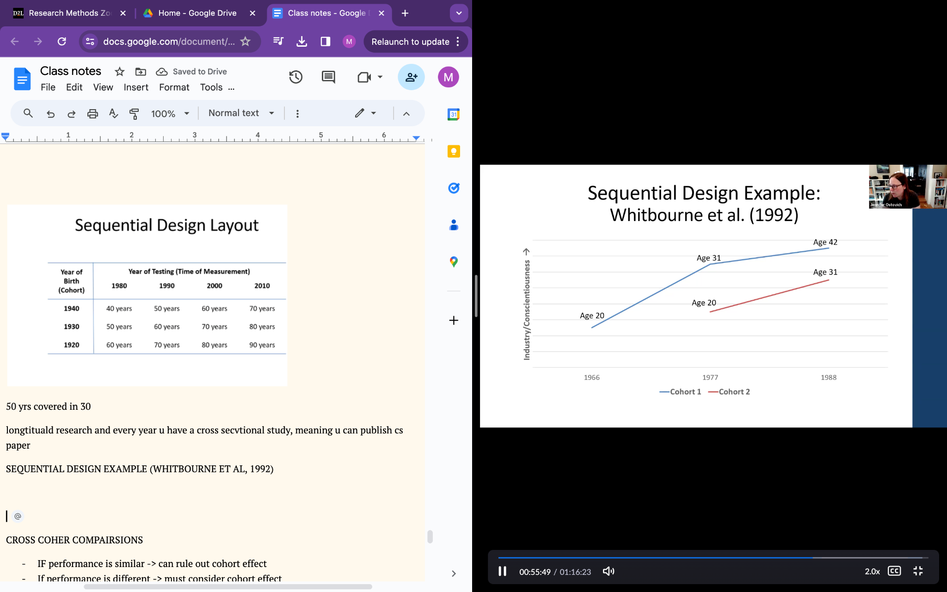Image resolution: width=947 pixels, height=592 pixels.
Task: Open Google Tasks sidebar icon
Action: [x=454, y=188]
